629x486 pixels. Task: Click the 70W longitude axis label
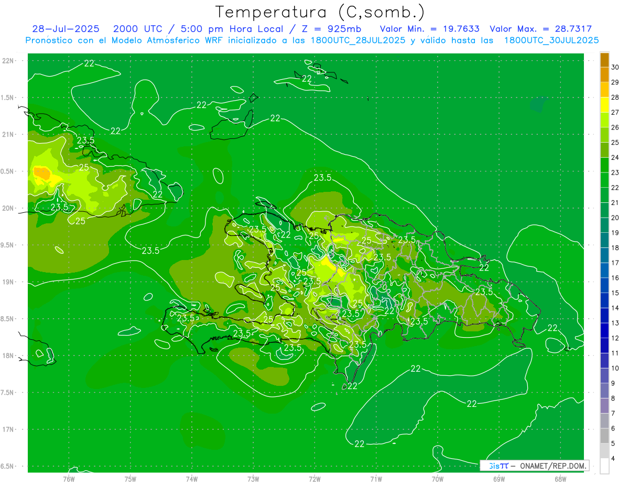click(x=438, y=479)
